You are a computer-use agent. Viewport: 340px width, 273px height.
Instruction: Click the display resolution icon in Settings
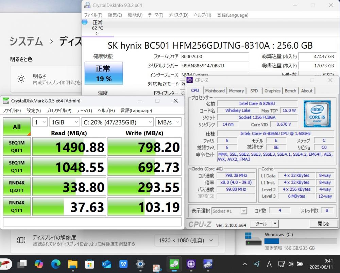[x=21, y=240]
